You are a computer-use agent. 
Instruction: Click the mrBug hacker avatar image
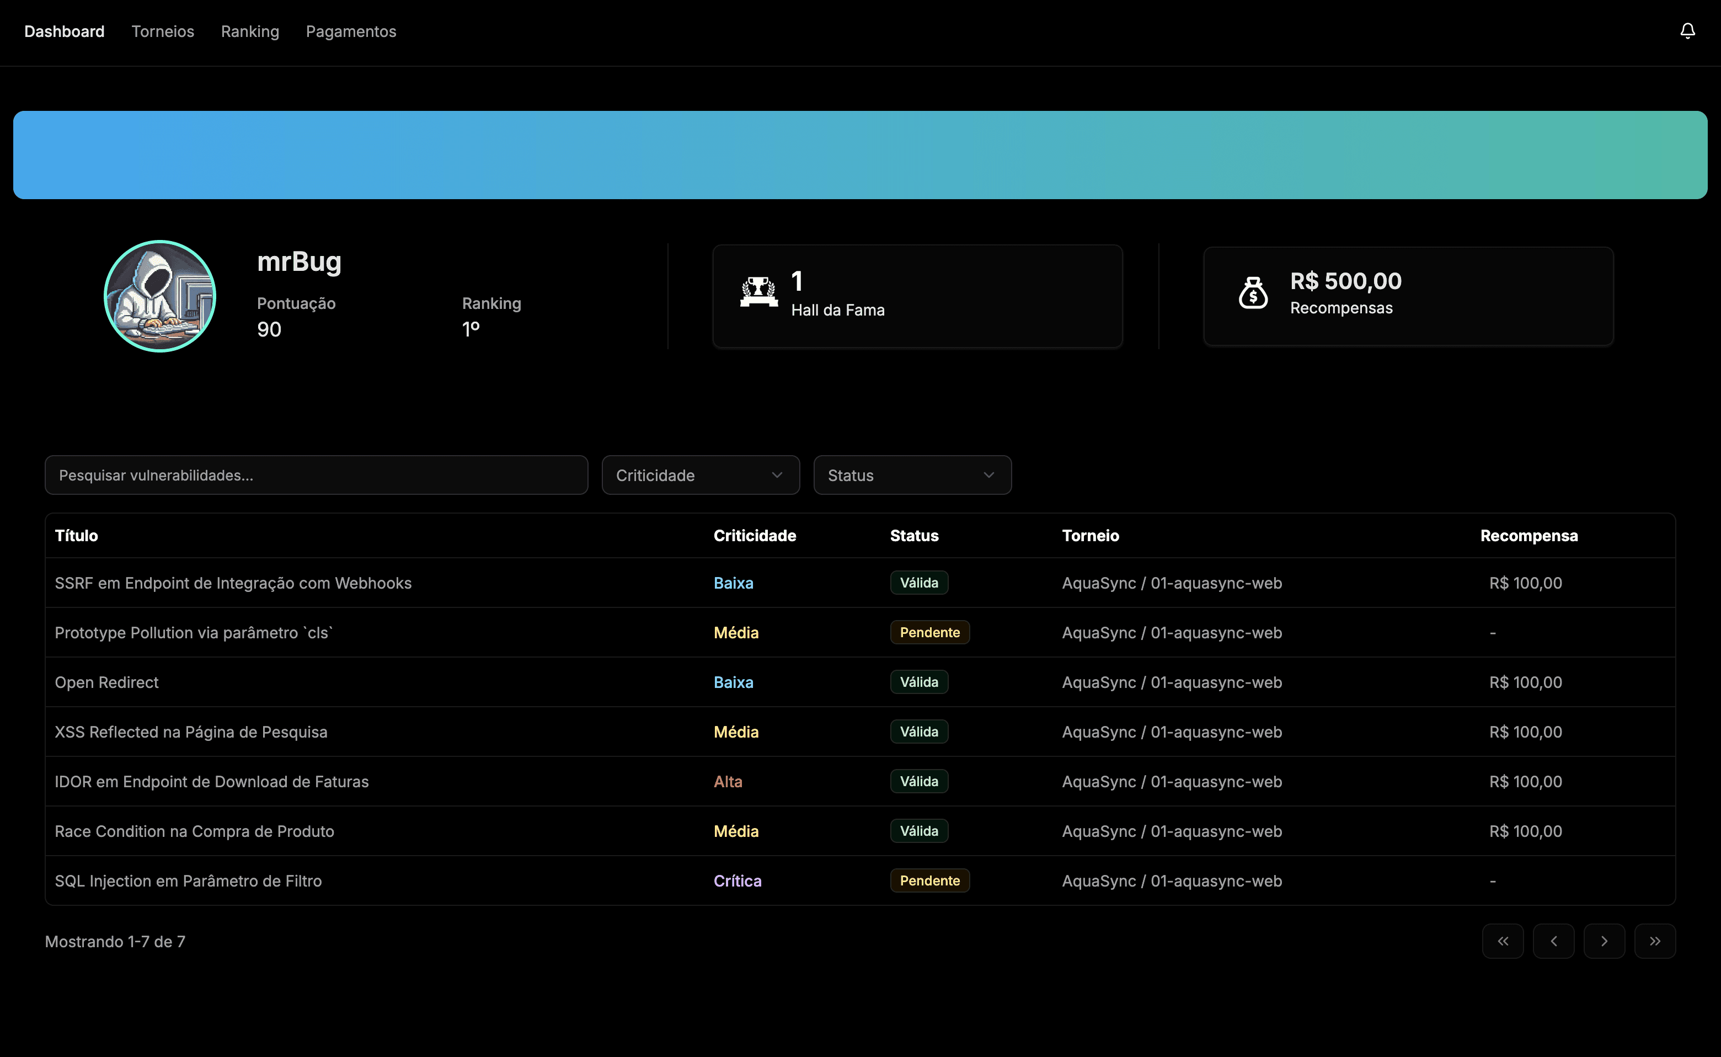click(160, 296)
